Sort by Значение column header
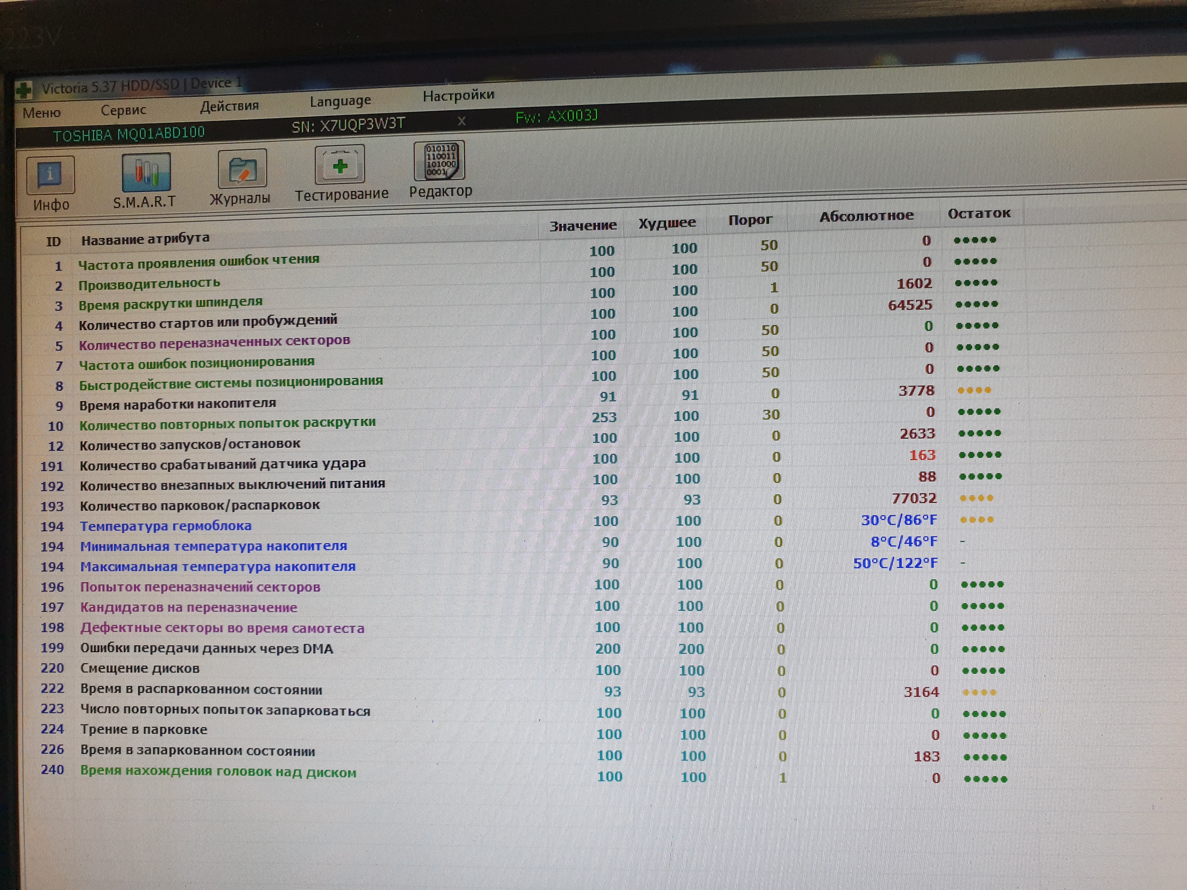This screenshot has height=890, width=1187. pyautogui.click(x=583, y=226)
